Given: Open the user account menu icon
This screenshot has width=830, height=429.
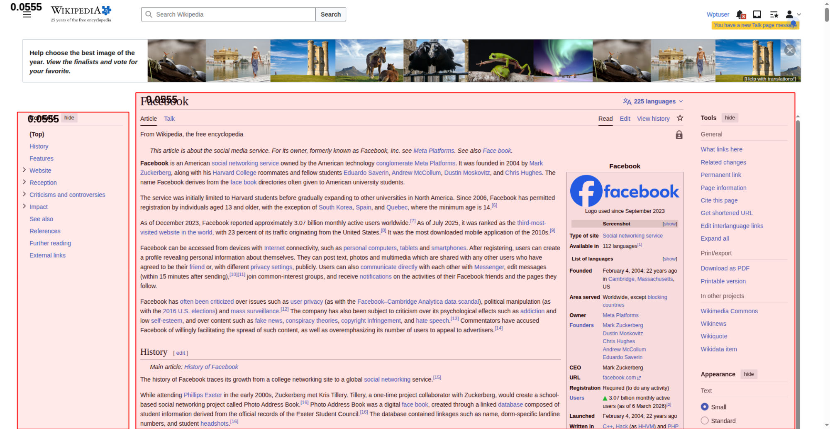Looking at the screenshot, I should (x=792, y=15).
